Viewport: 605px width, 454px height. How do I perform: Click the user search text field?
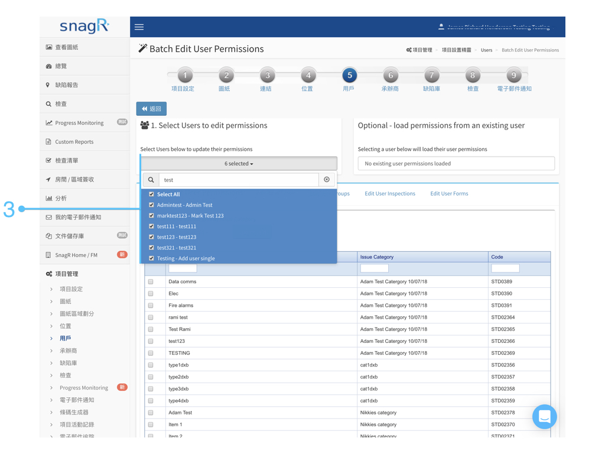pos(239,180)
